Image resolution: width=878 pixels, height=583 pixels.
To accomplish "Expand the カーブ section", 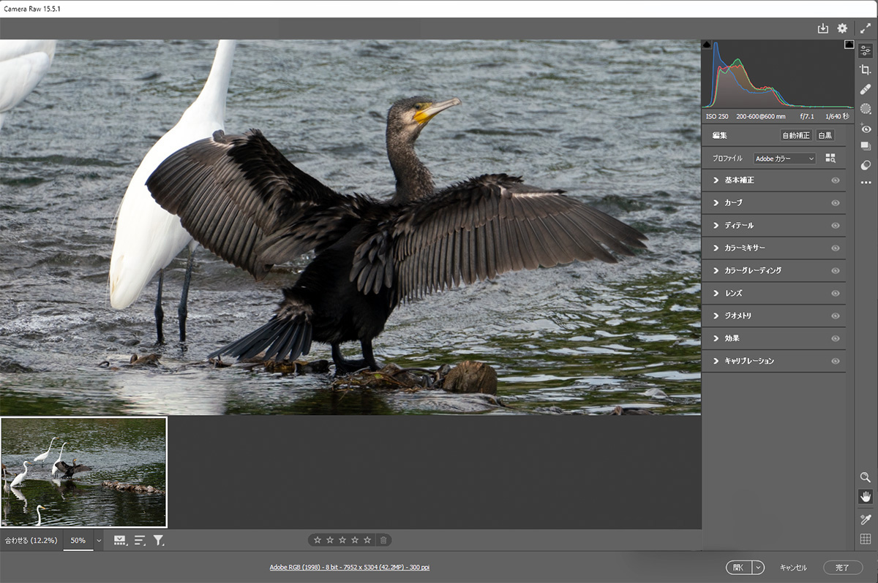I will [733, 202].
